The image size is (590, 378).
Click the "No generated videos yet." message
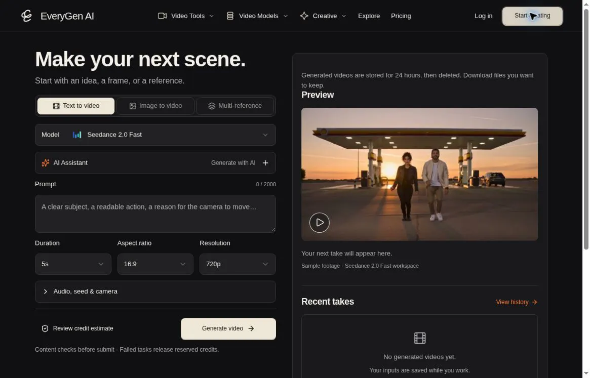[419, 357]
